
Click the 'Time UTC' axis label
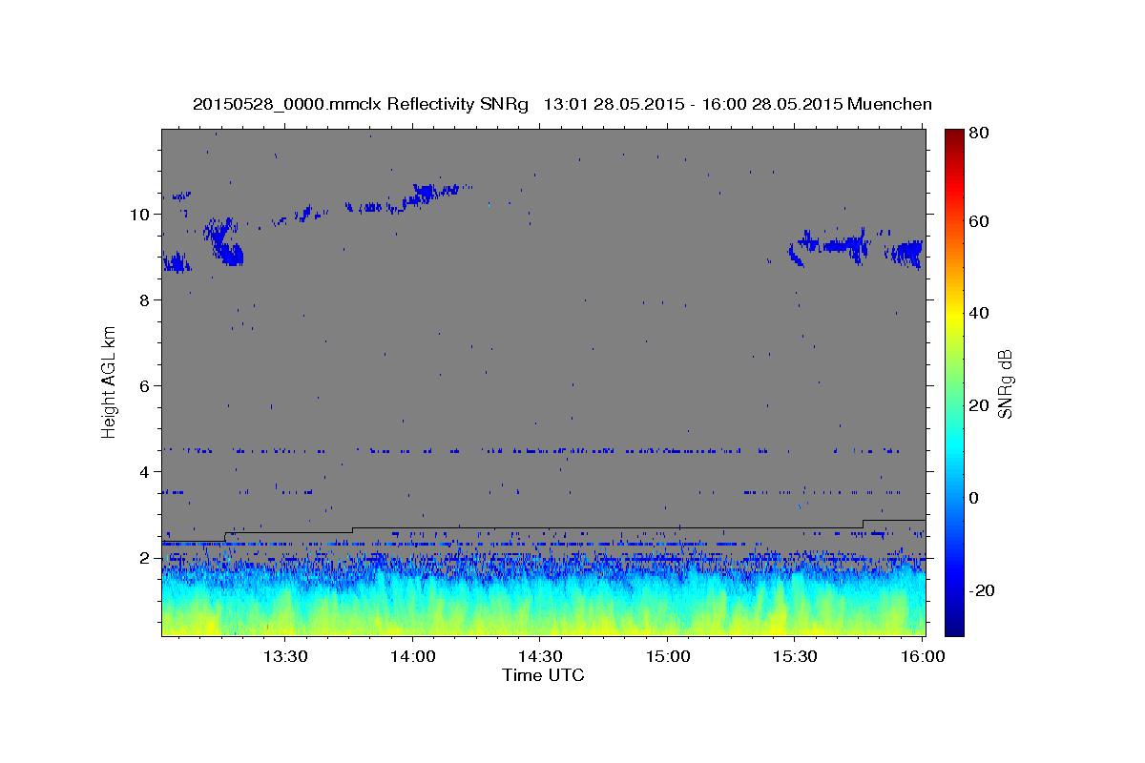pyautogui.click(x=543, y=675)
